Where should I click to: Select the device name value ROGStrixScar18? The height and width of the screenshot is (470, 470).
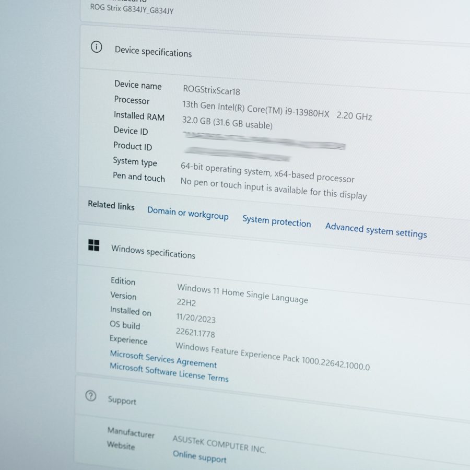pos(211,90)
